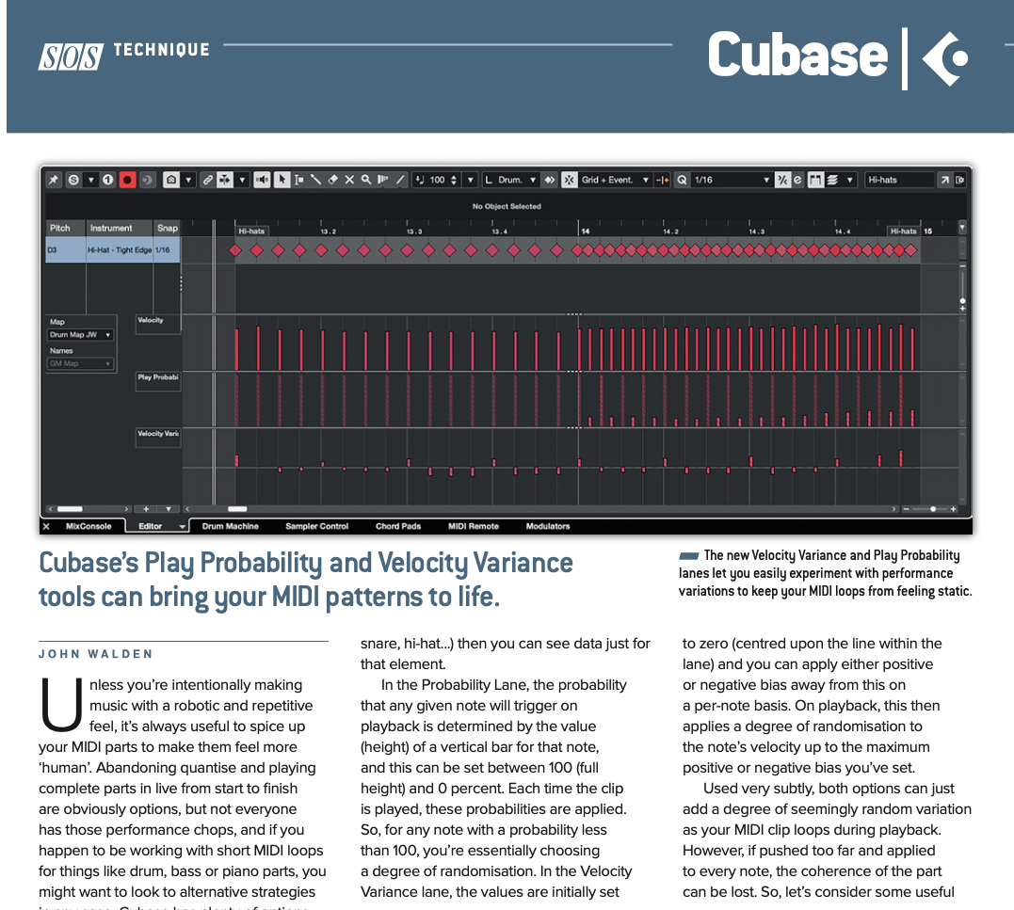The image size is (1014, 910).
Task: Click the Play Probability lane label
Action: coord(158,380)
